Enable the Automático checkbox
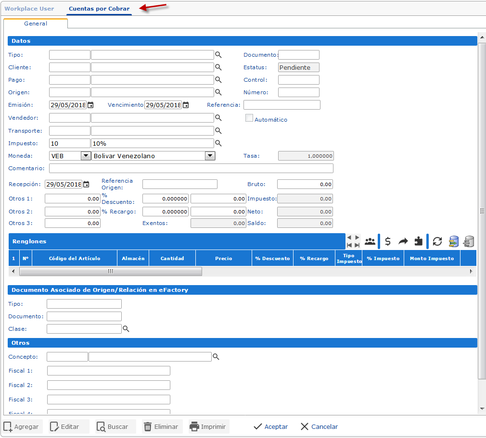Viewport: 486px width, 438px height. point(249,118)
